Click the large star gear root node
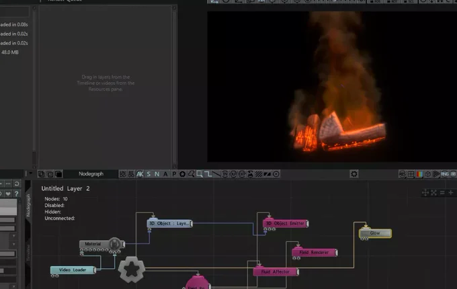The height and width of the screenshot is (289, 457). (x=132, y=270)
